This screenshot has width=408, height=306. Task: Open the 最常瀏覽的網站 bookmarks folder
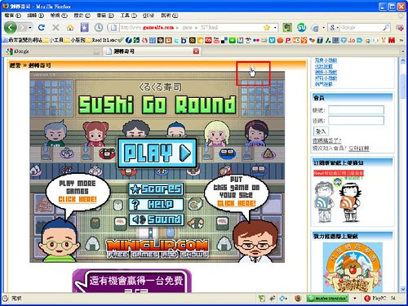[x=23, y=40]
